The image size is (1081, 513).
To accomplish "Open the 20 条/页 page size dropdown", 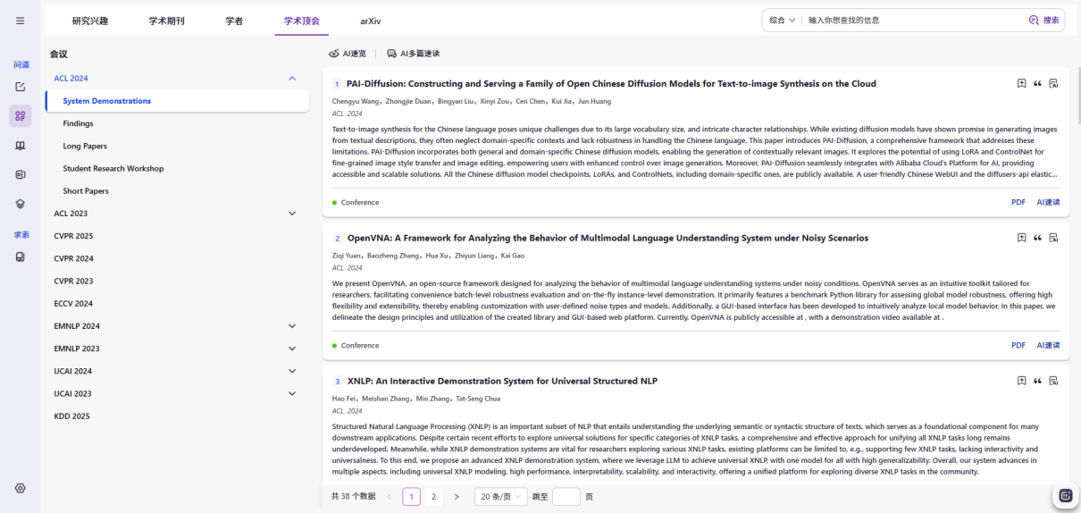I will (x=500, y=496).
